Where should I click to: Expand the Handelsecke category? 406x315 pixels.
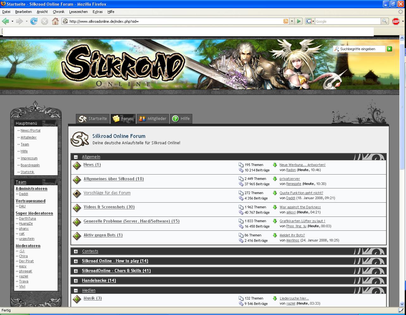point(76,281)
